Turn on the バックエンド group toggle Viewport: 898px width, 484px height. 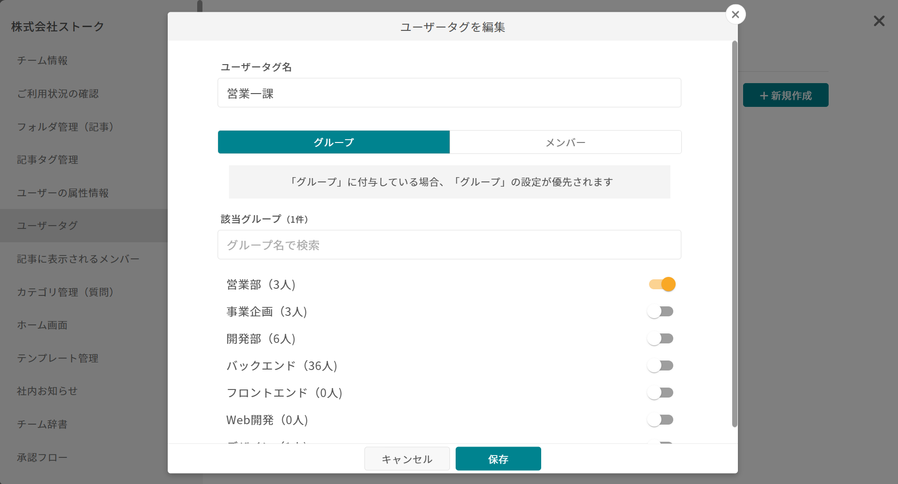coord(662,365)
